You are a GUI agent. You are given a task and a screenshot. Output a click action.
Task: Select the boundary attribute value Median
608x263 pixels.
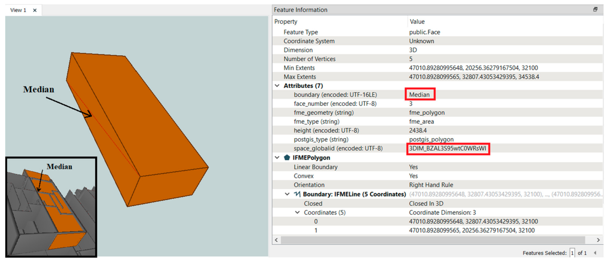[419, 95]
